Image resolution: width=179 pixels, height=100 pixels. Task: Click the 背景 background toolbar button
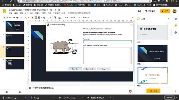[66, 17]
